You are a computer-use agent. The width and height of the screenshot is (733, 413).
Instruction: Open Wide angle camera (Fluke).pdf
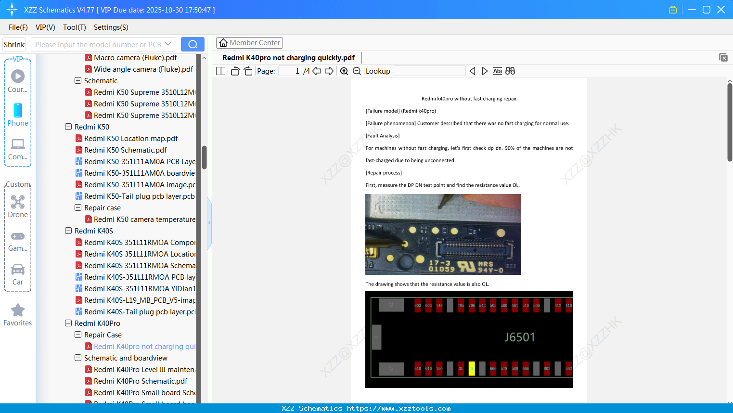[139, 69]
